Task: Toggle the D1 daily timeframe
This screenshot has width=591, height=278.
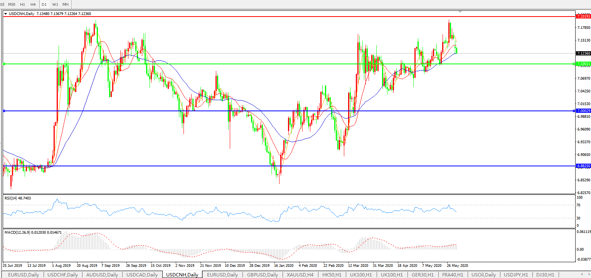Action: tap(44, 4)
